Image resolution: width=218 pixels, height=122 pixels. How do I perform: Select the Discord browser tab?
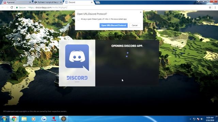79,2
